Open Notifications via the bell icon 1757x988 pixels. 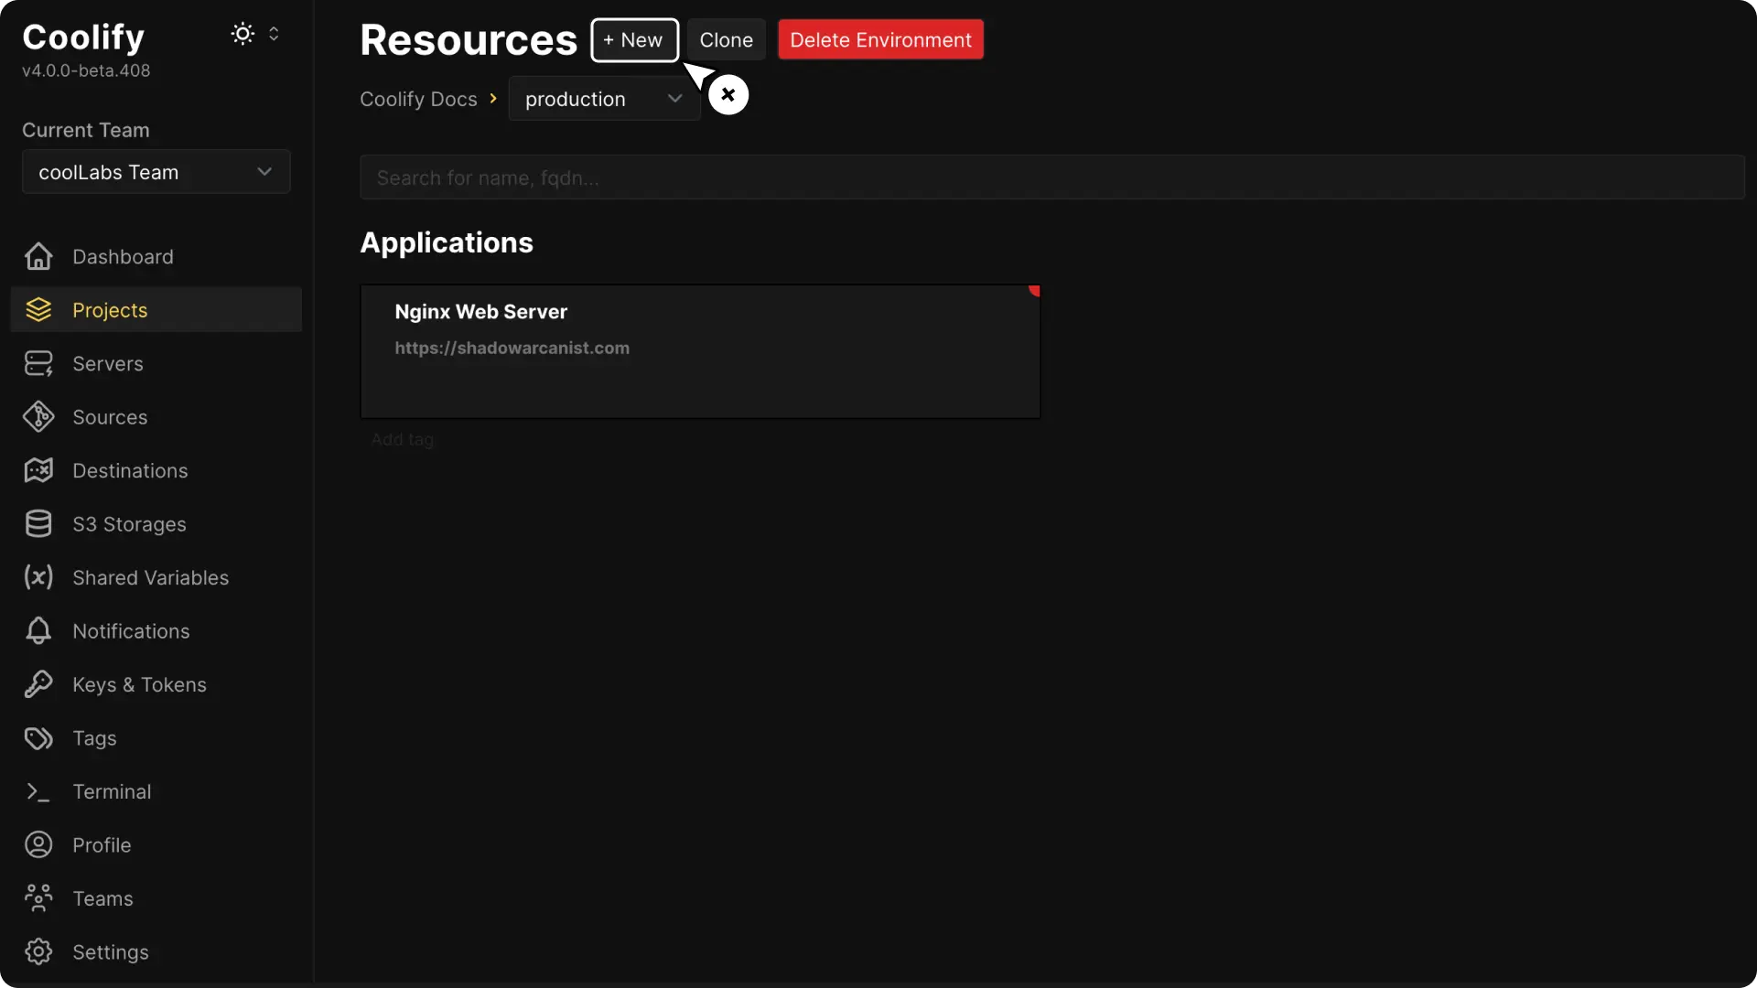point(37,631)
